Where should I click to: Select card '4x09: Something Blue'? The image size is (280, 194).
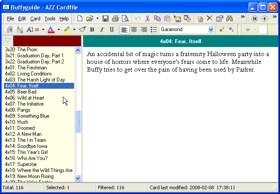pyautogui.click(x=39, y=116)
